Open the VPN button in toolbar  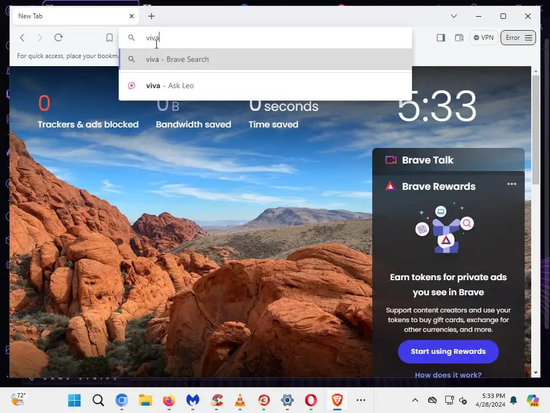click(x=483, y=38)
